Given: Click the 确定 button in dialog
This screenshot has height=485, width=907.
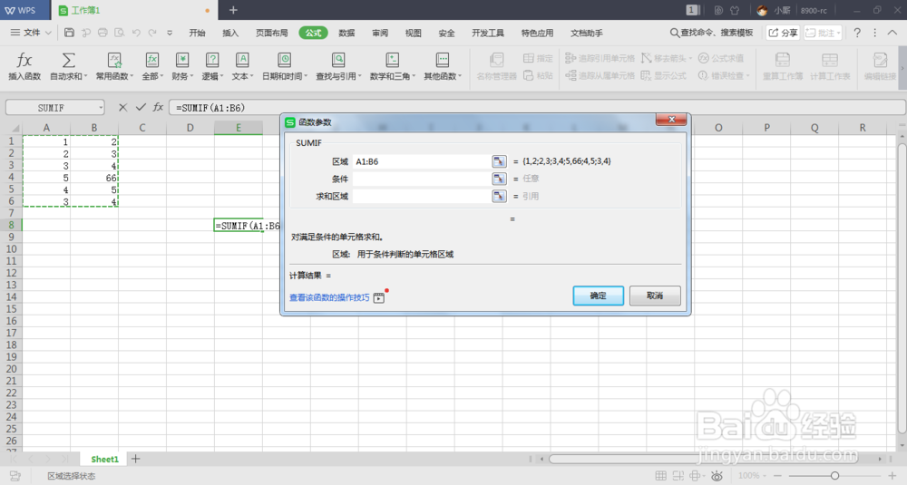Looking at the screenshot, I should pos(598,296).
